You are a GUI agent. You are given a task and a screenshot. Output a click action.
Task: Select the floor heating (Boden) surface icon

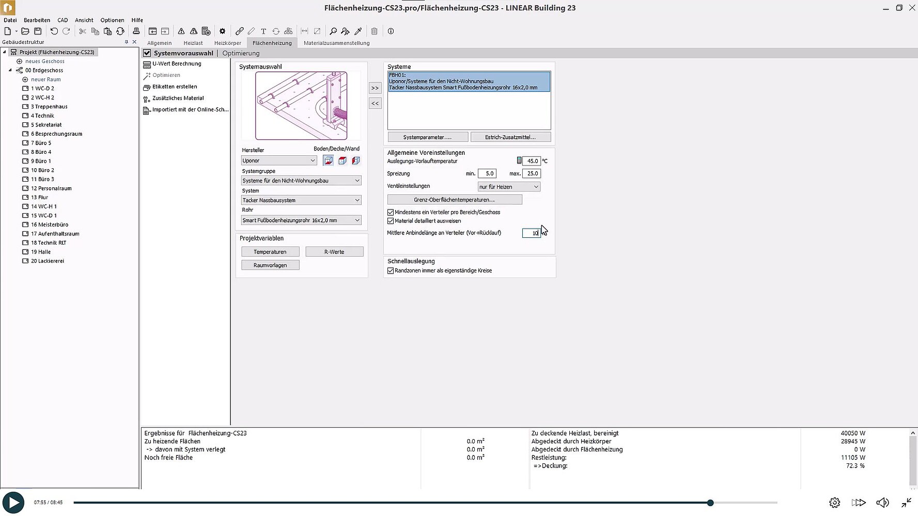coord(328,161)
